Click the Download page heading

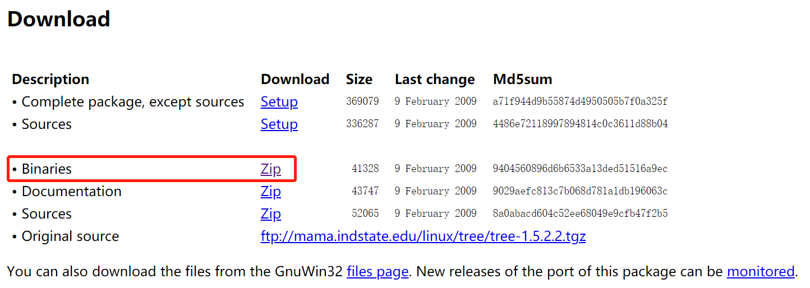(58, 19)
